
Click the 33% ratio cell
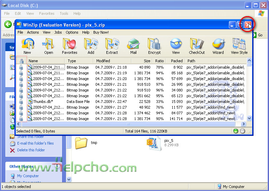160,102
